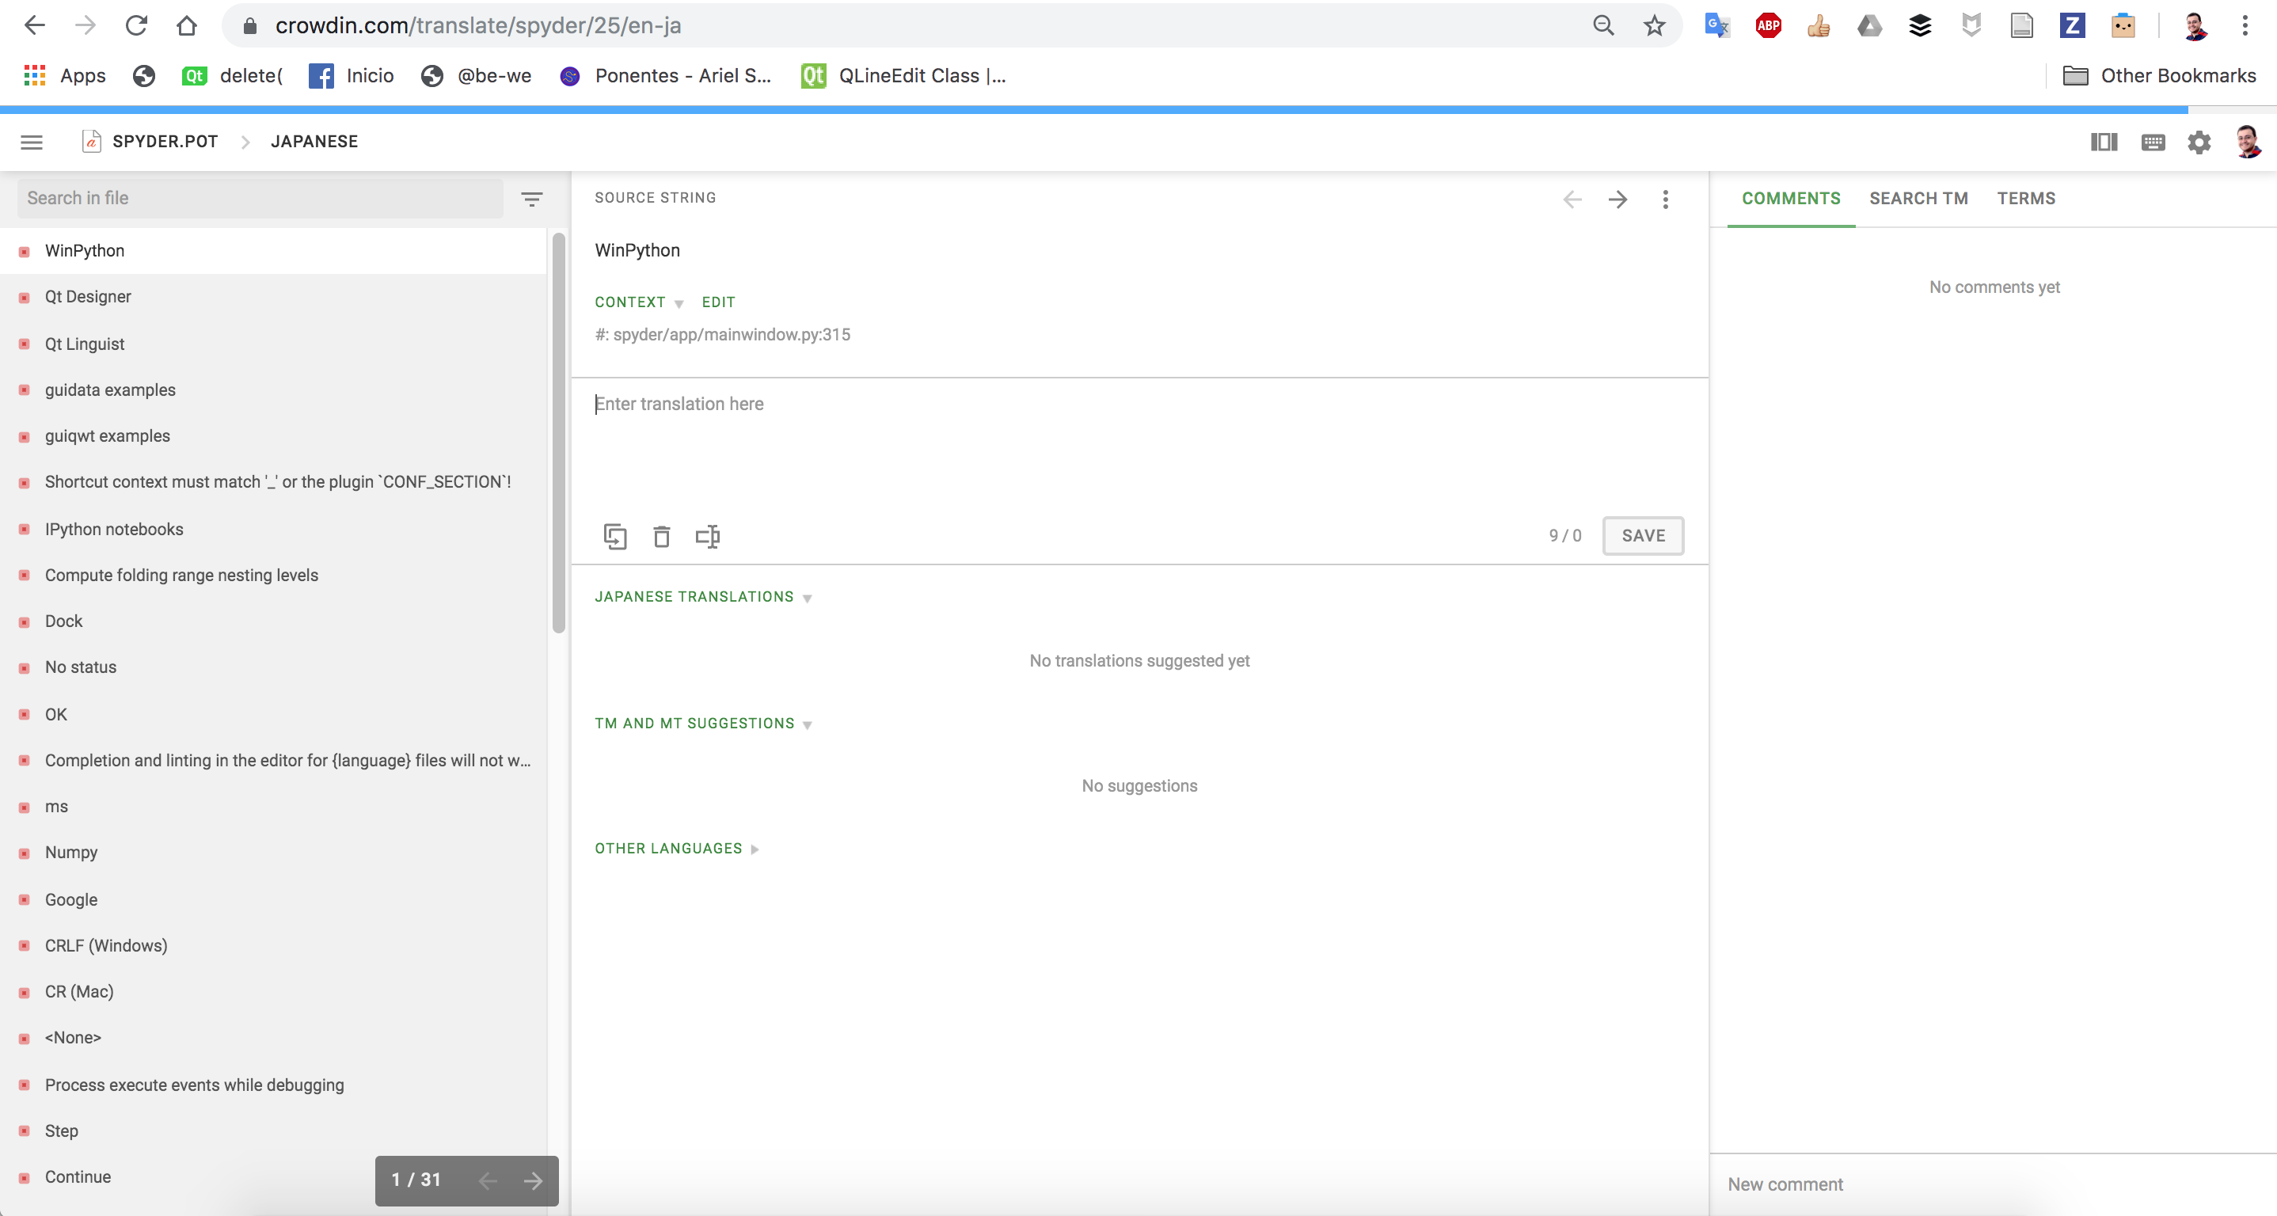Apply a filter to the string list
This screenshot has width=2277, height=1216.
click(x=531, y=199)
